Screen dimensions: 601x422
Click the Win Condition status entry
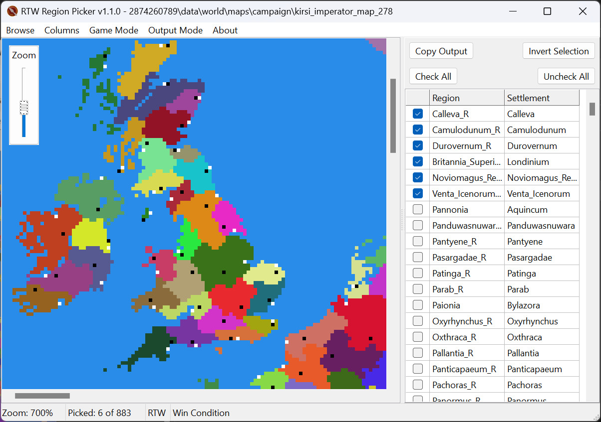click(201, 413)
